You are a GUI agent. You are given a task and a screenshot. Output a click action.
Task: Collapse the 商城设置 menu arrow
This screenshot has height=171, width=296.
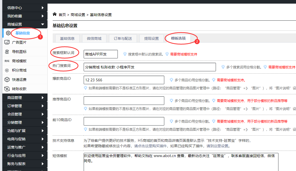[x=43, y=24]
